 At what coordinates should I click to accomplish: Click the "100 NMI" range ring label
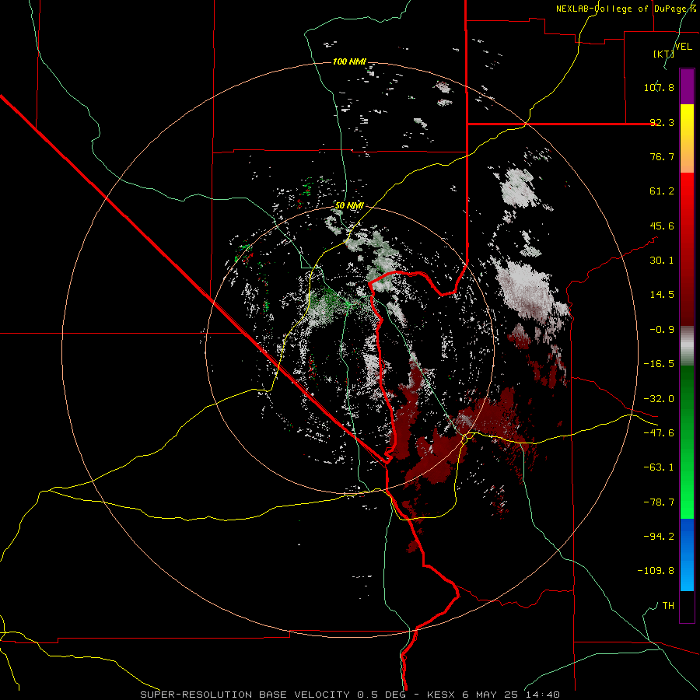(349, 61)
